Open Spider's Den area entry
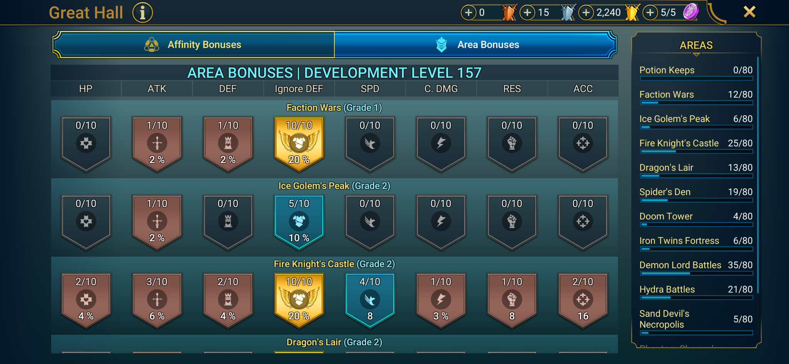The image size is (789, 364). 696,195
